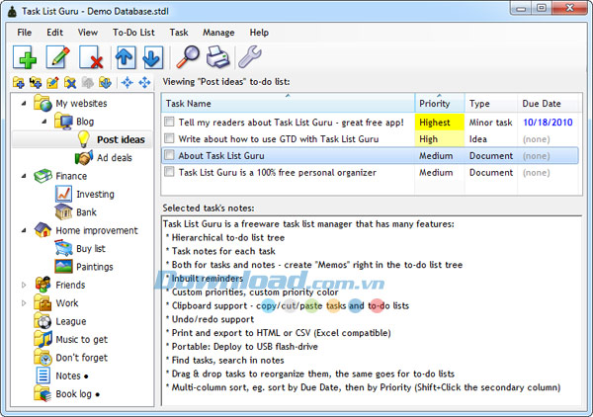Select the Don't forget clock folder icon
This screenshot has height=417, width=593.
coord(42,357)
